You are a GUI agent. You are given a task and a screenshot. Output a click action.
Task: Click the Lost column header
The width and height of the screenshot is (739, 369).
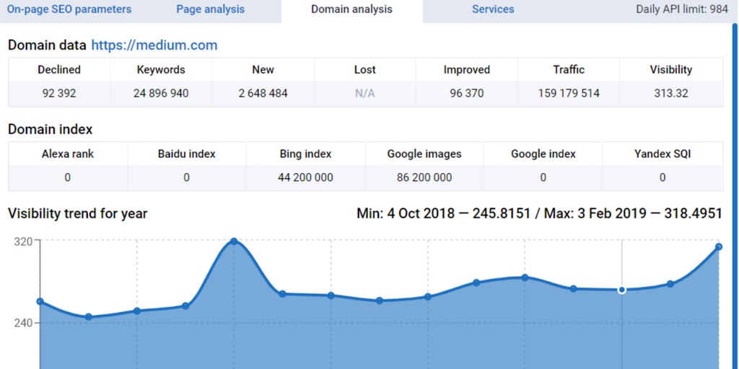click(364, 70)
